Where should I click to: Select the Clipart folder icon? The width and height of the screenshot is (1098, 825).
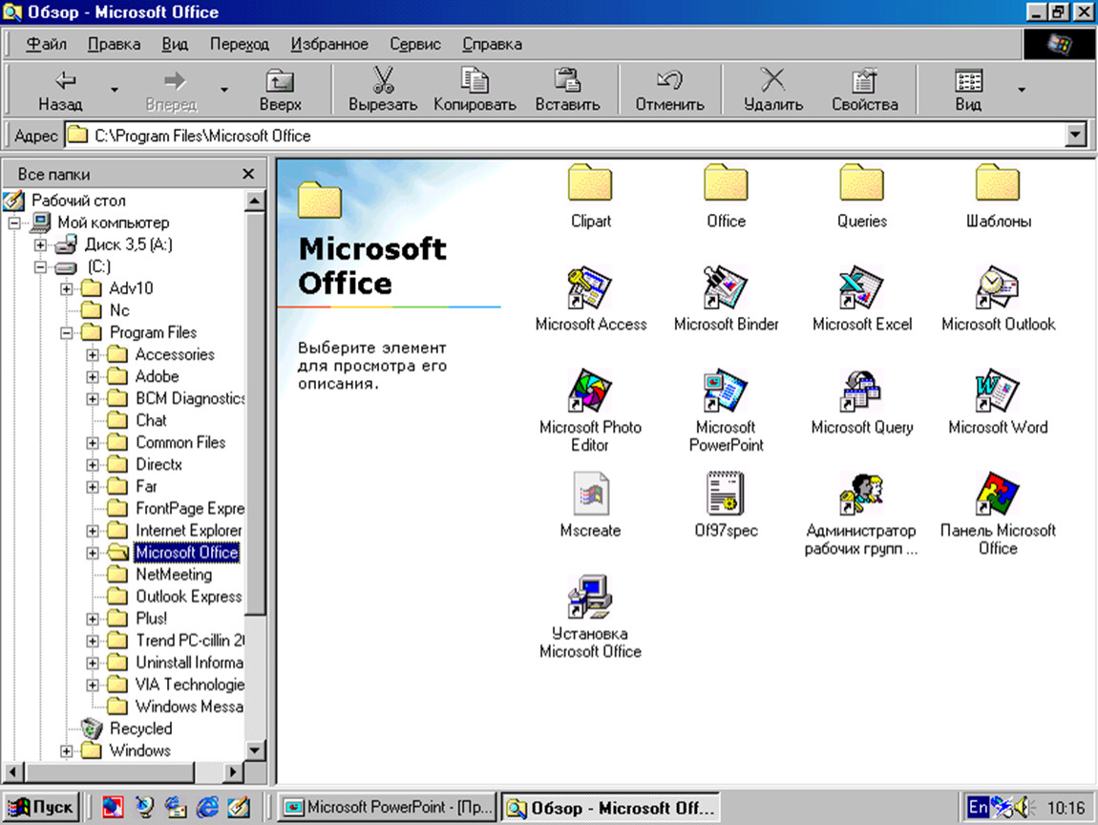(590, 183)
